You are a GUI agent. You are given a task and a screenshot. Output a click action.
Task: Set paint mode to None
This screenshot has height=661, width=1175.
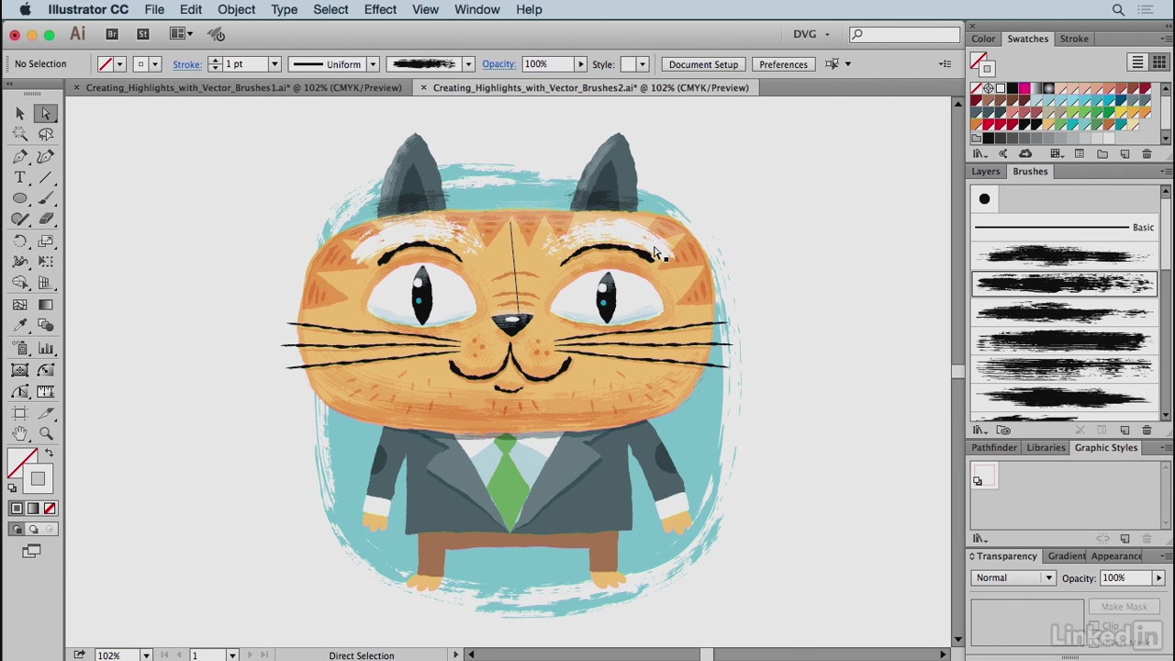50,509
